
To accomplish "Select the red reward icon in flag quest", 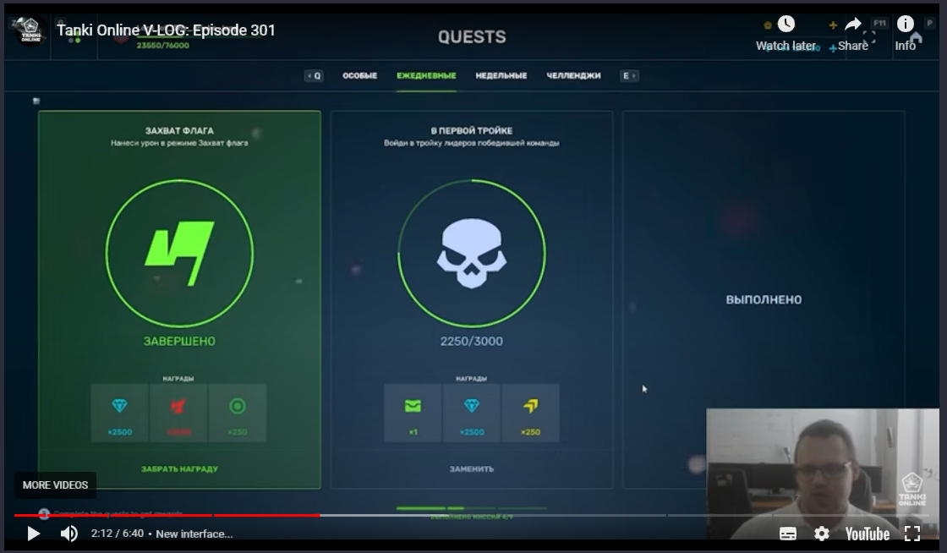I will click(x=178, y=413).
